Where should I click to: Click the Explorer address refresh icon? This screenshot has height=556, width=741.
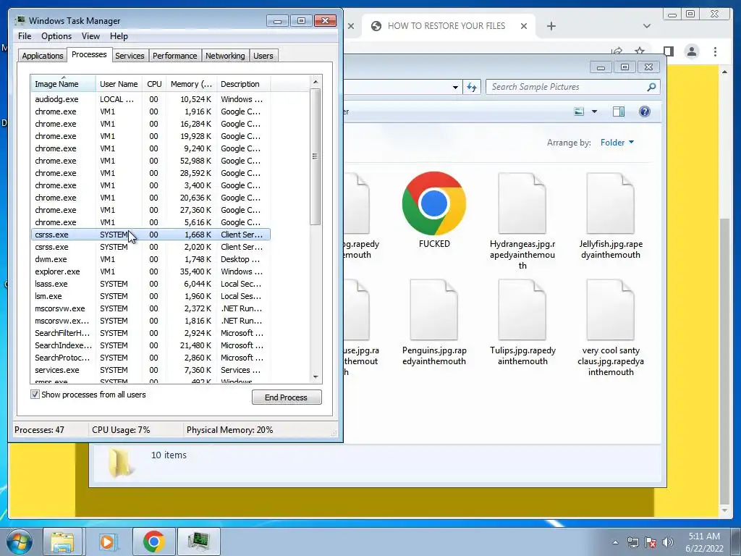click(472, 87)
